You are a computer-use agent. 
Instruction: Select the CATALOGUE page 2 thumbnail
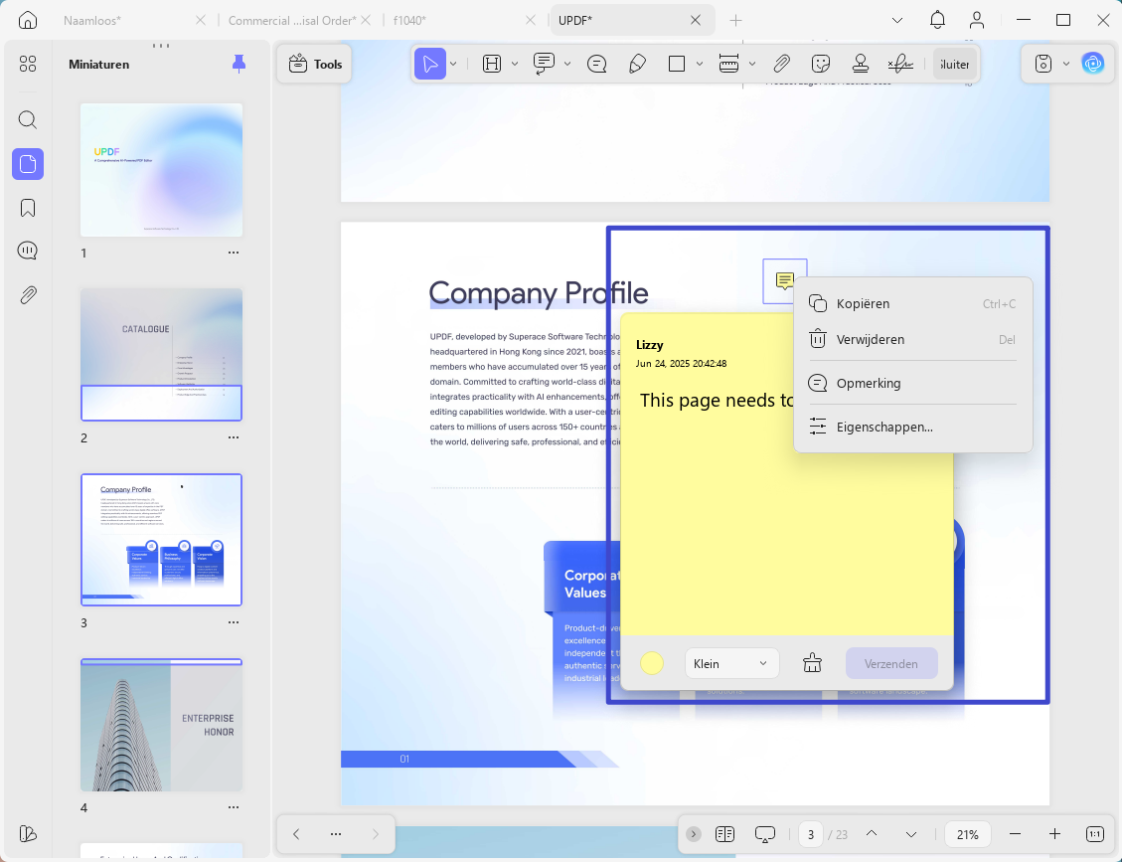[161, 354]
